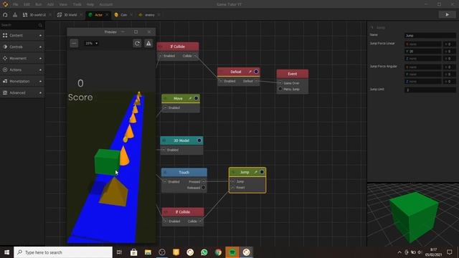Expand the Advanced category
459x258 pixels.
[22, 92]
